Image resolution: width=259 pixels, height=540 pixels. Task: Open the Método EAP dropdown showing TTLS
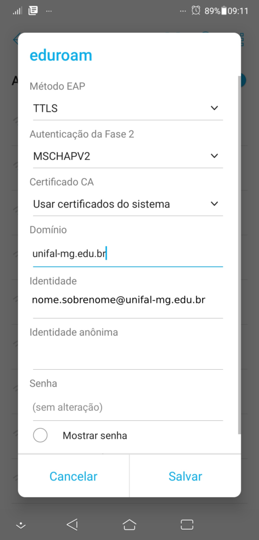click(x=128, y=109)
